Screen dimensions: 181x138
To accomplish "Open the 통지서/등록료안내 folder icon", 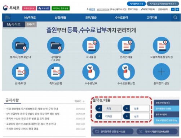I will tap(21, 45).
